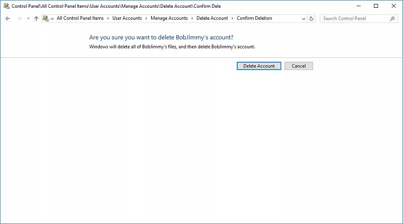Screen dimensions: 403x224
Task: Click the forward navigation arrow
Action: [x=19, y=19]
